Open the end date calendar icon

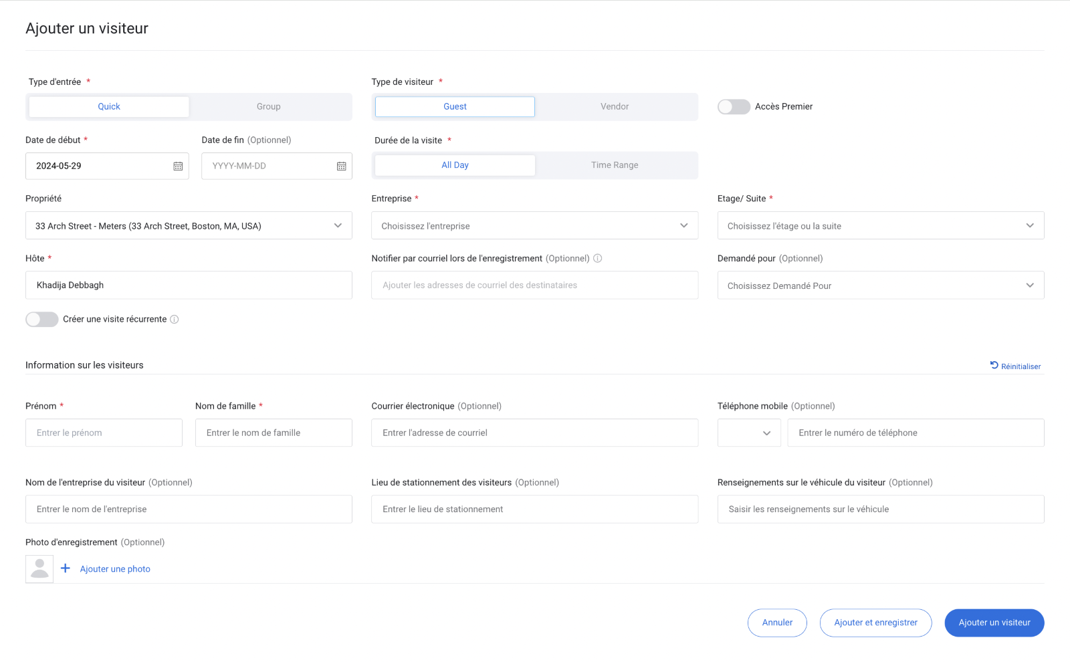tap(341, 166)
